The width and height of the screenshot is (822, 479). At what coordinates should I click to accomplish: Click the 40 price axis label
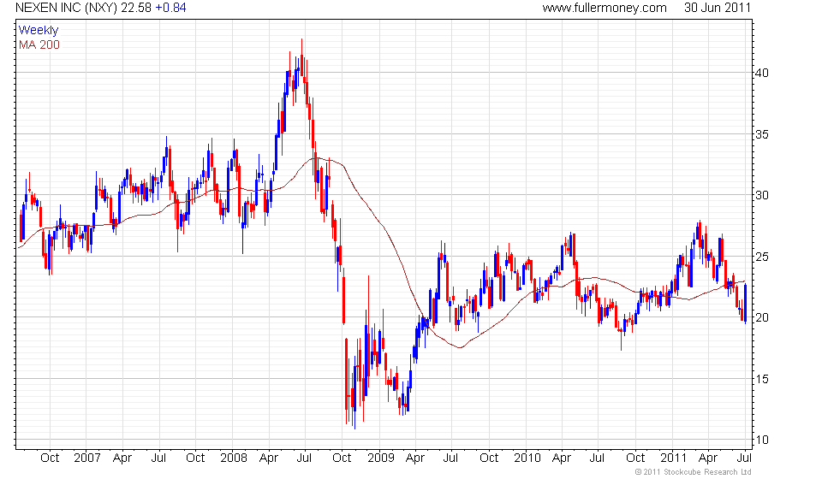click(x=762, y=74)
